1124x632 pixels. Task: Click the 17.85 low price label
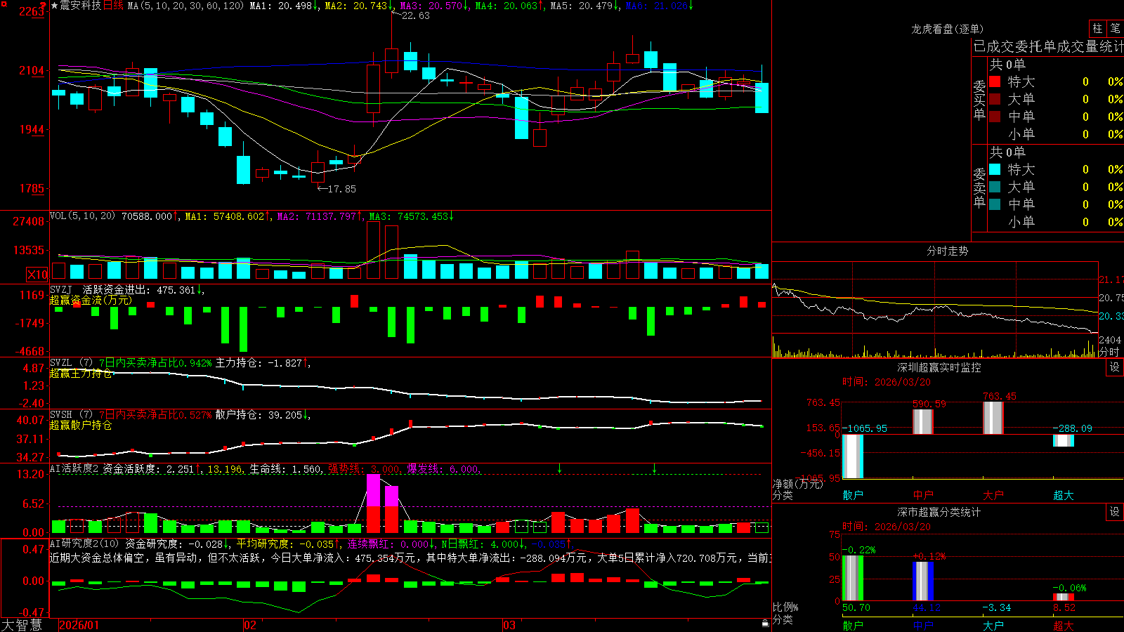coord(341,189)
